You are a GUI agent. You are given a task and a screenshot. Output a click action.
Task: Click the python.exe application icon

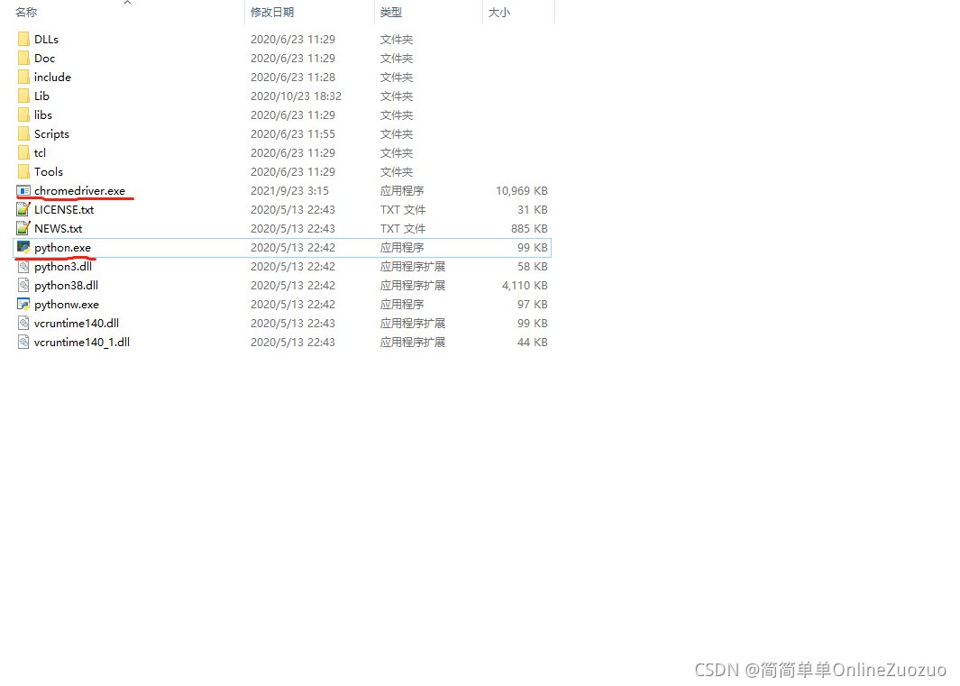[23, 248]
